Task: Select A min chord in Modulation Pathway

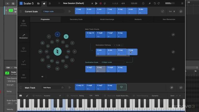Action: click(x=111, y=52)
